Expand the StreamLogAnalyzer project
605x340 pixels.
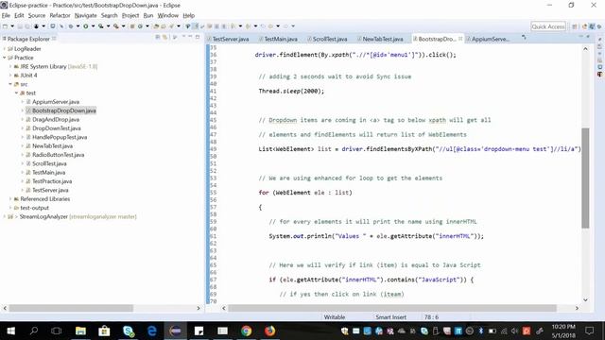pyautogui.click(x=4, y=216)
